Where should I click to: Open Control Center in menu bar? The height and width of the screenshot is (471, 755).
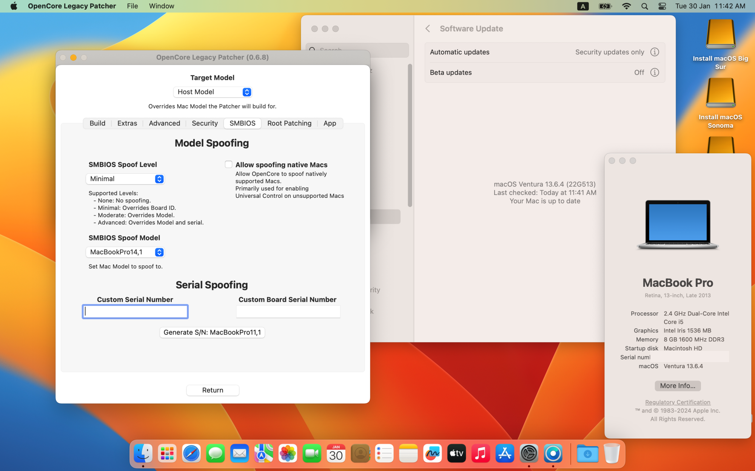pyautogui.click(x=662, y=6)
